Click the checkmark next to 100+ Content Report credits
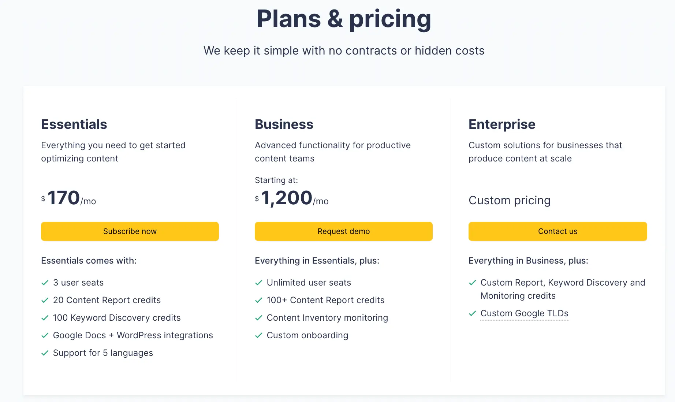This screenshot has height=402, width=675. pos(259,300)
